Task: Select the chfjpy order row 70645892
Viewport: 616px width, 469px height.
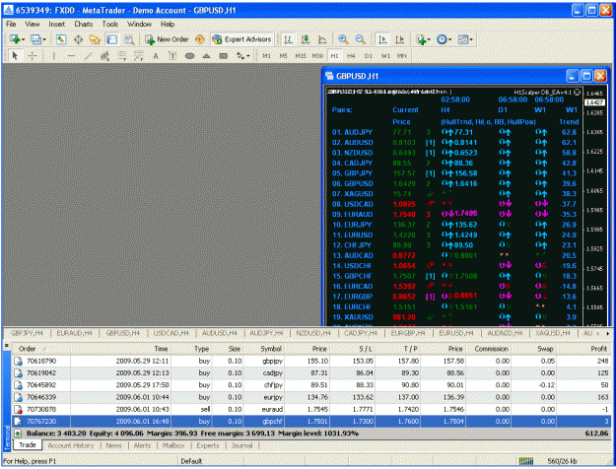Action: coord(311,385)
